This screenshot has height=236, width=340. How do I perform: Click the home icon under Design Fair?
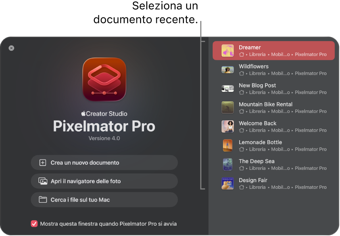(x=242, y=187)
